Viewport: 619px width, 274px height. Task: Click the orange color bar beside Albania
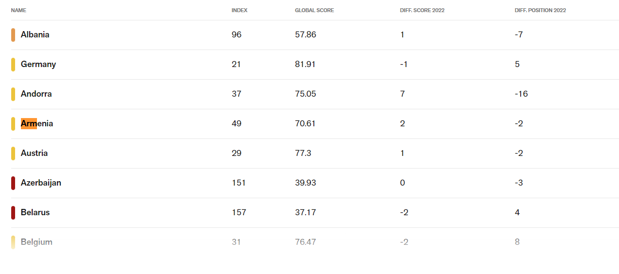click(x=13, y=35)
